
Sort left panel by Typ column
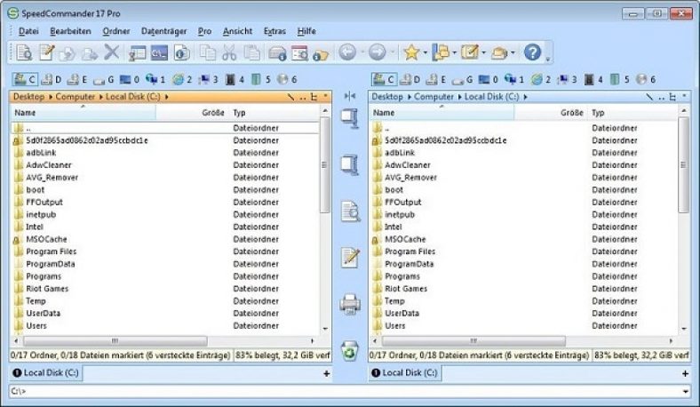(274, 113)
